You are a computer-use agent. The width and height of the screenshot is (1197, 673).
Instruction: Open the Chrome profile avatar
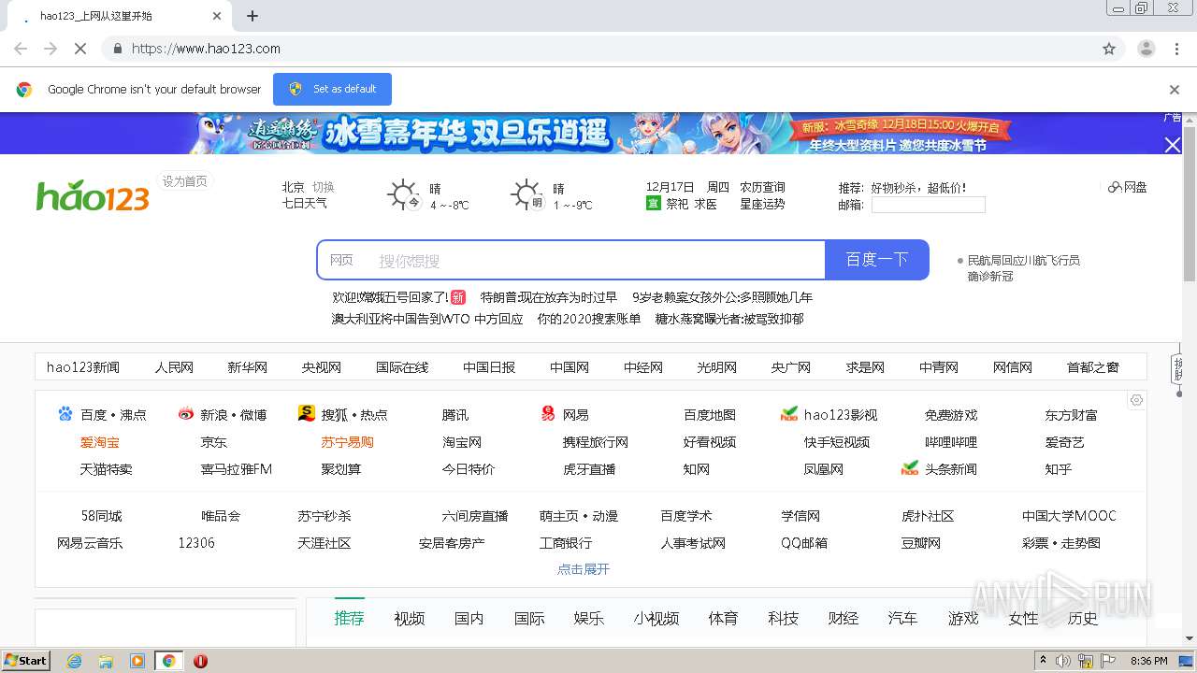pyautogui.click(x=1146, y=49)
